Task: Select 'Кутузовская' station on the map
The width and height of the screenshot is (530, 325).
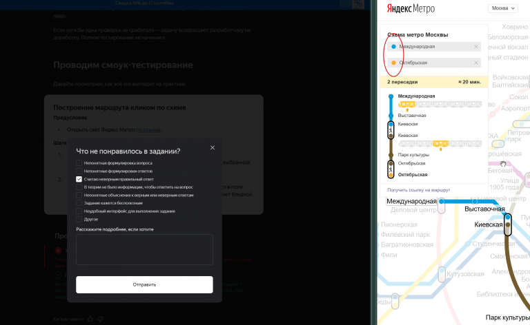Action: click(465, 274)
